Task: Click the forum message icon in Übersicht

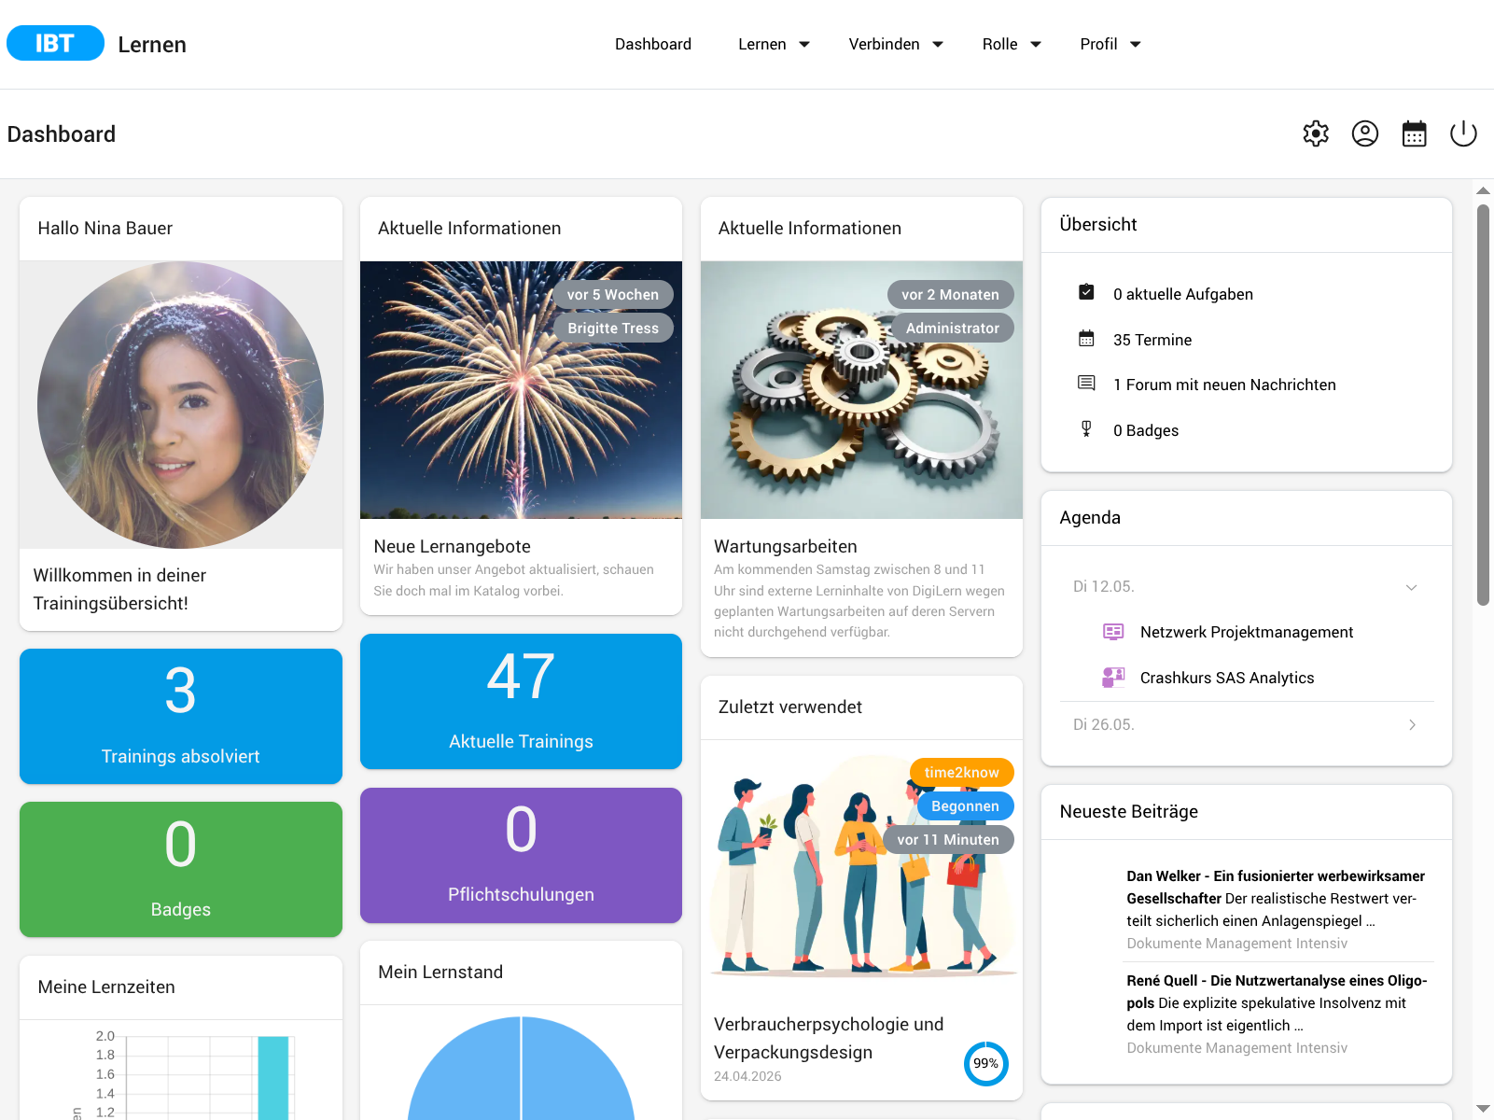Action: pos(1086,384)
